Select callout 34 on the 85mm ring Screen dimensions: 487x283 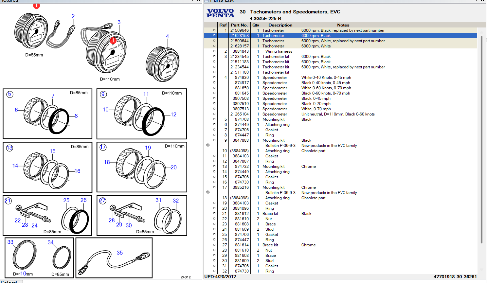50,242
